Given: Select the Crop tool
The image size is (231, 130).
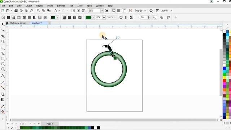Looking at the screenshot, I should coord(3,36).
